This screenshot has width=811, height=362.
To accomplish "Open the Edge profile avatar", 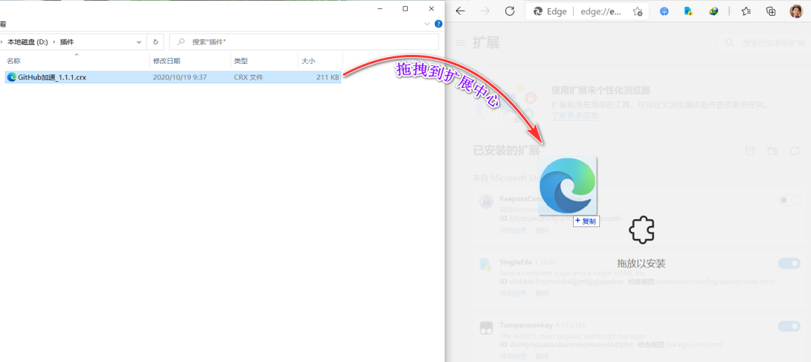I will [796, 11].
